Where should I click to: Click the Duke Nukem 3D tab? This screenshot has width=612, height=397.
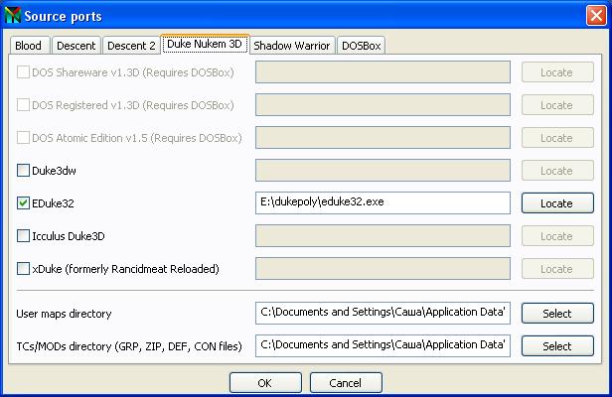click(x=205, y=44)
